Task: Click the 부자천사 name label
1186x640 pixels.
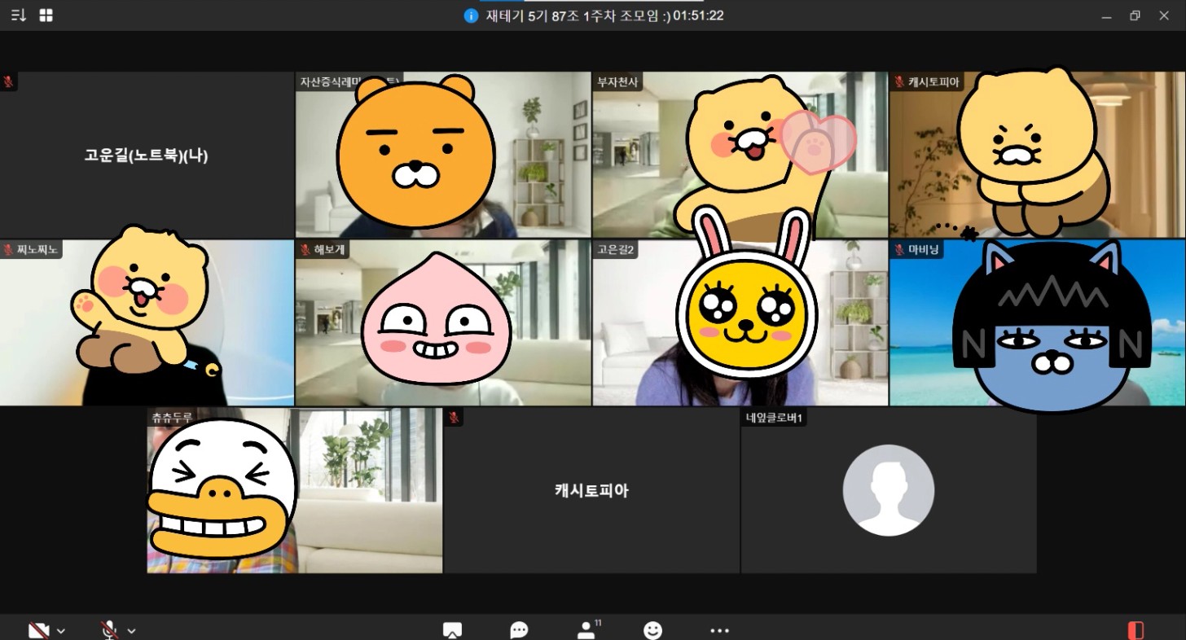Action: [617, 81]
